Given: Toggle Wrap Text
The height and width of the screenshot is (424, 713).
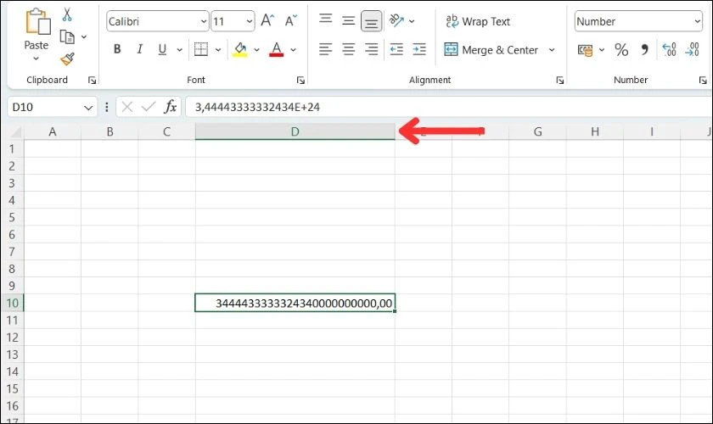Looking at the screenshot, I should coord(478,21).
